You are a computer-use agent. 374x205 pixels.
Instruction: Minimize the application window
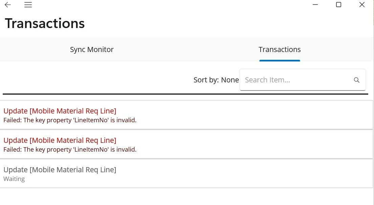(315, 5)
